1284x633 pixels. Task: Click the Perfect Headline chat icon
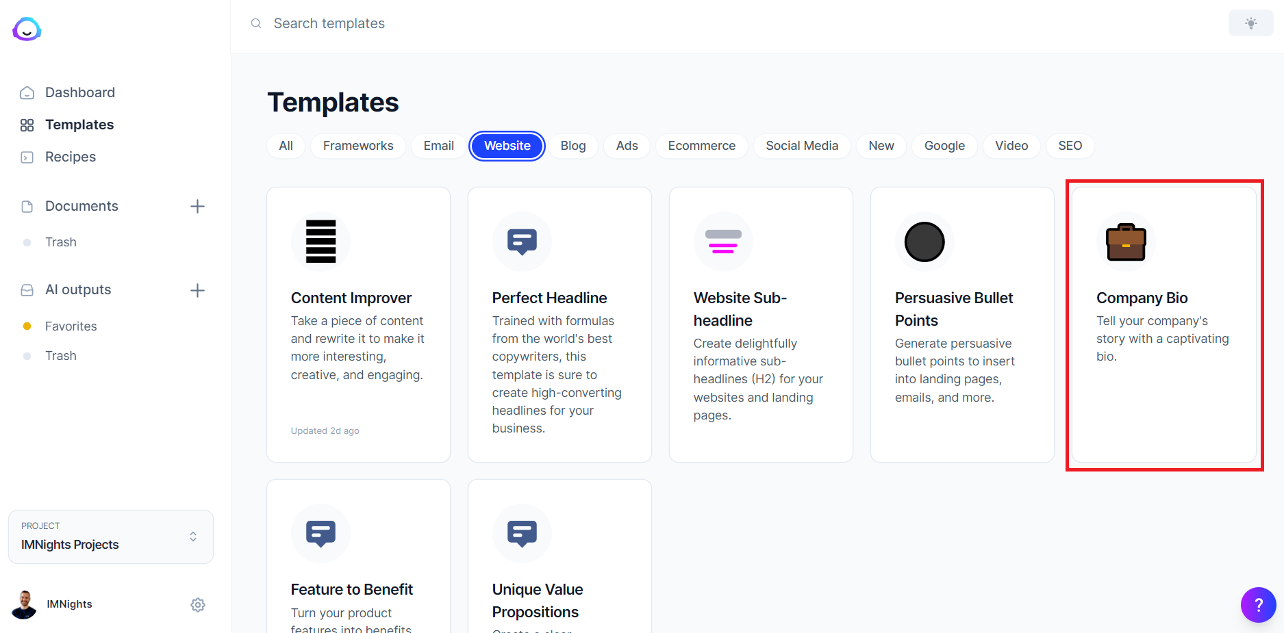click(x=522, y=242)
